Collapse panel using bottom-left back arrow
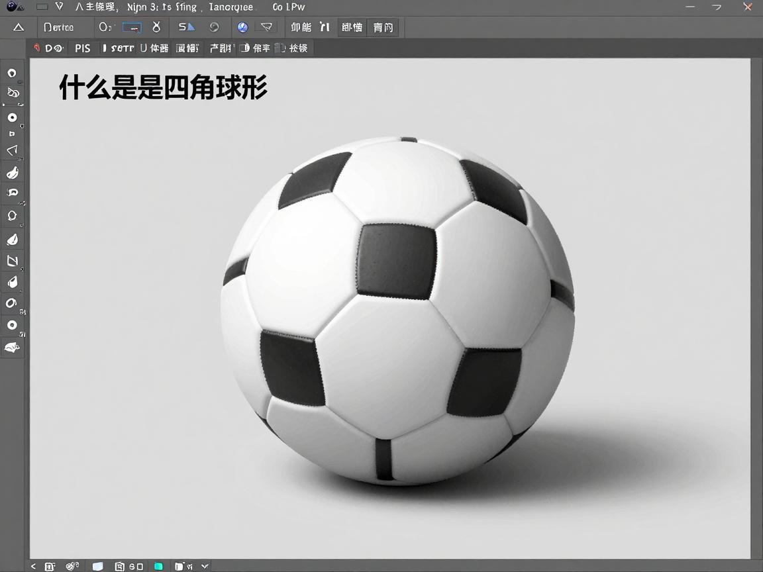Viewport: 763px width, 572px height. coord(33,566)
